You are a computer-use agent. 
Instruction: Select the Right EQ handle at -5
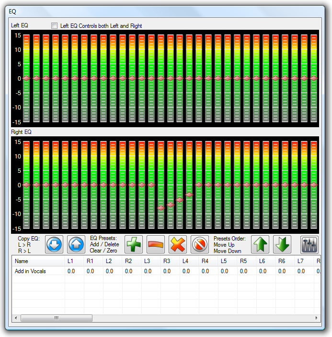tap(180, 200)
